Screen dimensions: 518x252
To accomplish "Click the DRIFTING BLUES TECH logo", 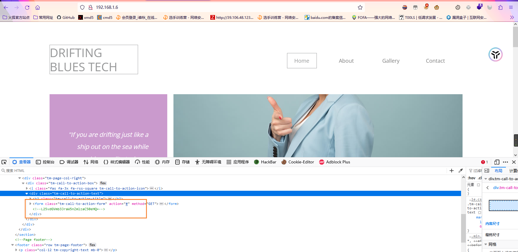I will point(94,59).
